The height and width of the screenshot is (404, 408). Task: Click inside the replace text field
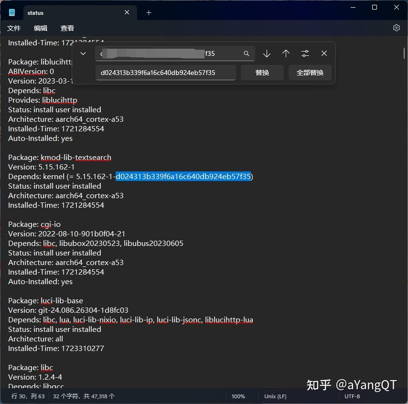click(x=166, y=72)
